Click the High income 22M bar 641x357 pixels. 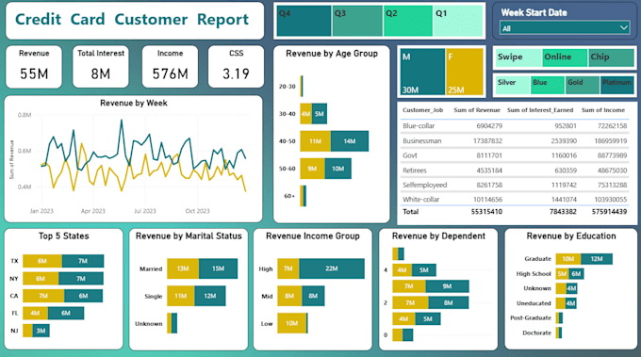tap(332, 268)
